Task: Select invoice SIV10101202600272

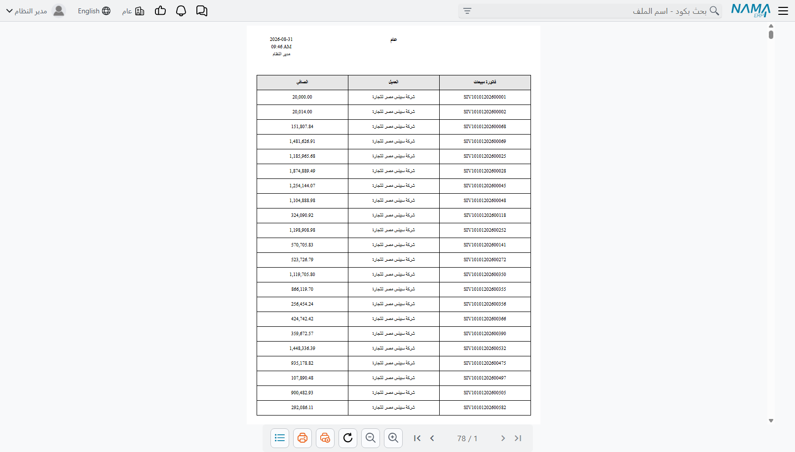Action: tap(485, 260)
